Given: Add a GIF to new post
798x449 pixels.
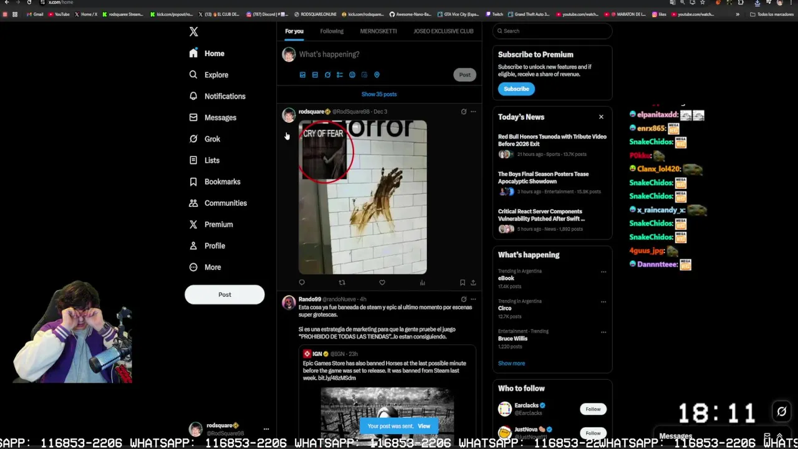Looking at the screenshot, I should pos(315,75).
